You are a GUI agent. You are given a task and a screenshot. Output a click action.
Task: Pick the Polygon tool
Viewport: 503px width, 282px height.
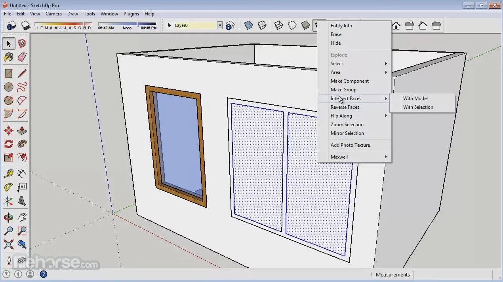9,100
